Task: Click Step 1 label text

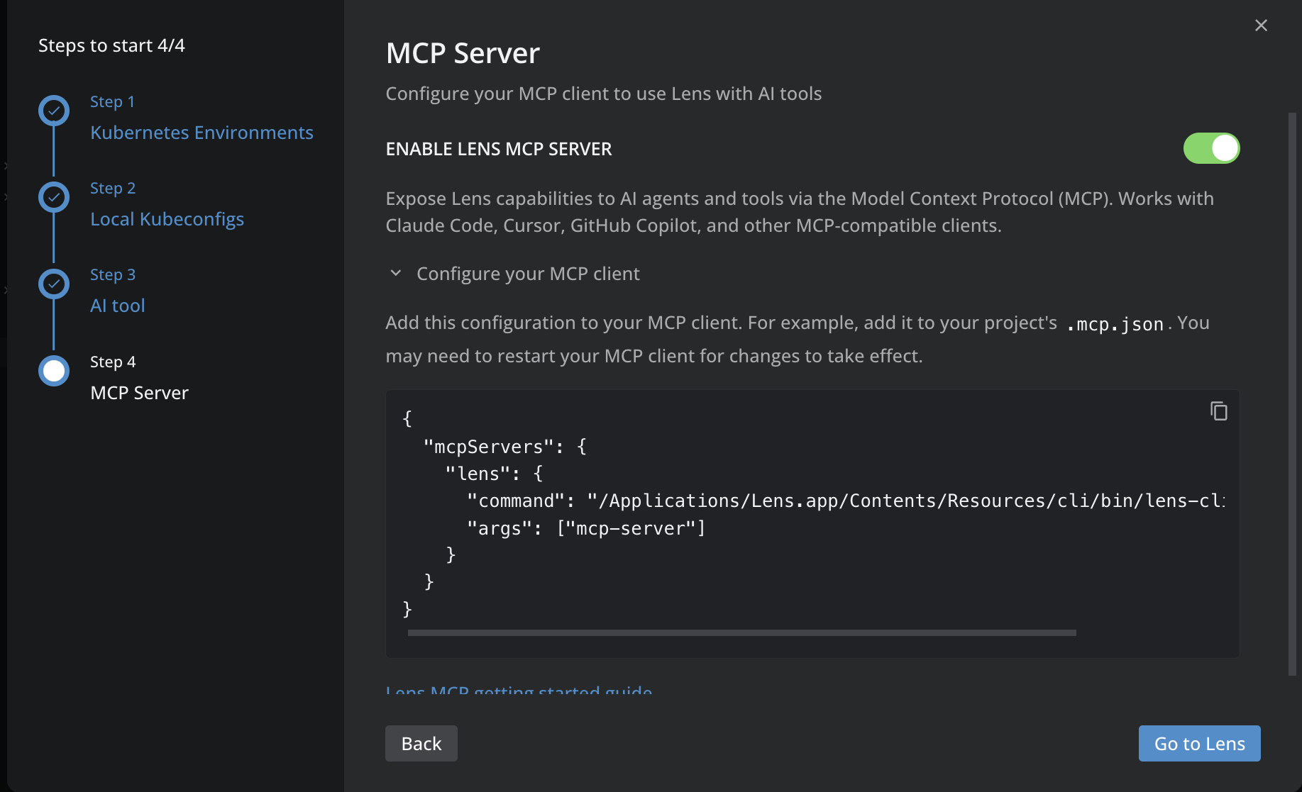Action: click(112, 101)
